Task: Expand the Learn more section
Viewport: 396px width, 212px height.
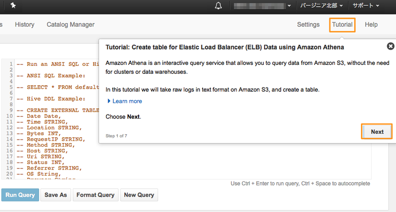Action: coord(125,101)
